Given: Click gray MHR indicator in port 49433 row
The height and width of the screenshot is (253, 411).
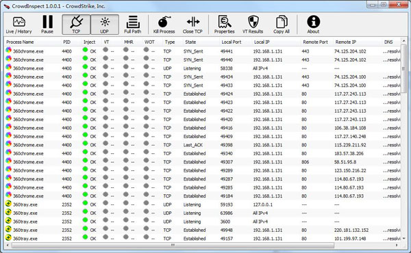Looking at the screenshot, I should (126, 84).
